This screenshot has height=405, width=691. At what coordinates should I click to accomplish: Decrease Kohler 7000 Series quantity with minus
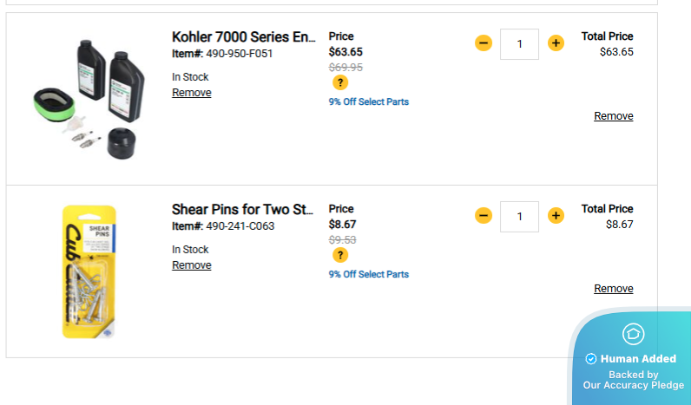click(x=484, y=42)
